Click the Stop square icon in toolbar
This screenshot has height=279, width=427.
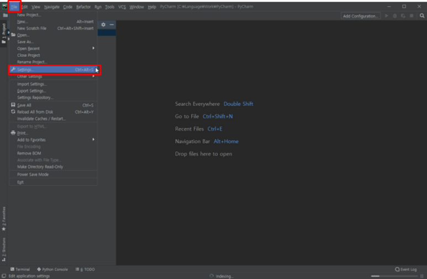point(412,16)
